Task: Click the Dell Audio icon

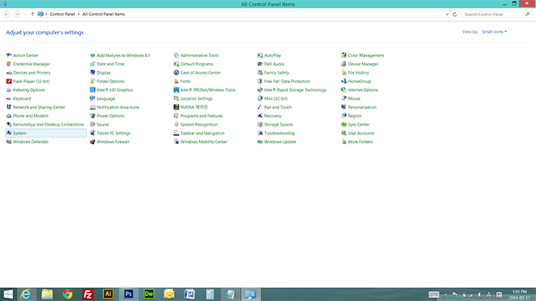Action: pos(260,63)
